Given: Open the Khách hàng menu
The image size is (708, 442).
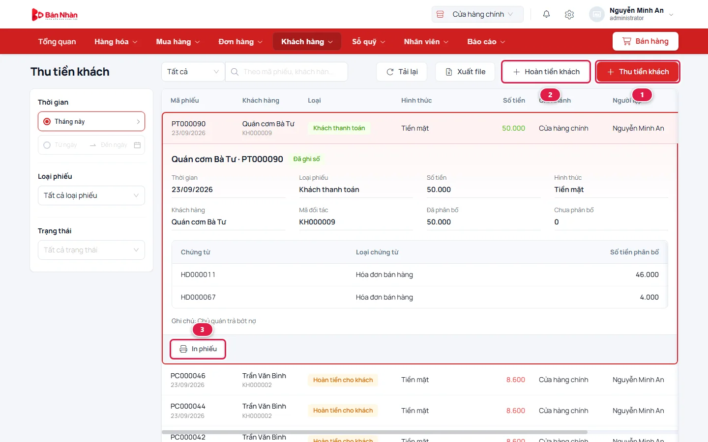Looking at the screenshot, I should [x=307, y=42].
